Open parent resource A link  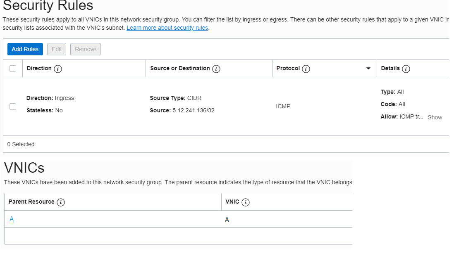click(x=12, y=219)
